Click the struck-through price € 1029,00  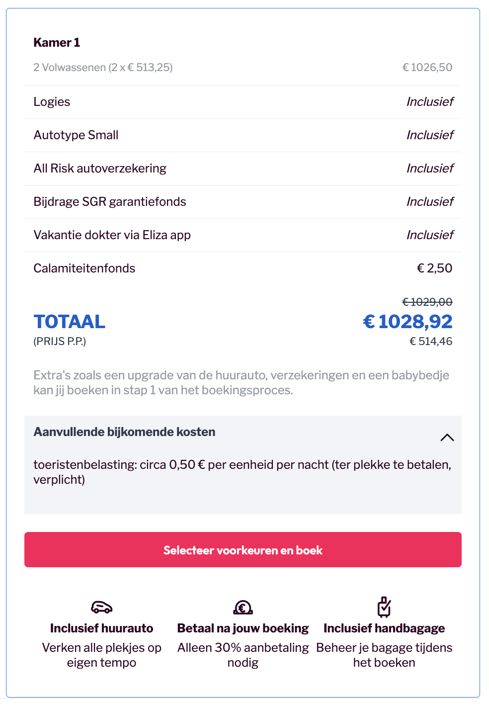click(427, 302)
